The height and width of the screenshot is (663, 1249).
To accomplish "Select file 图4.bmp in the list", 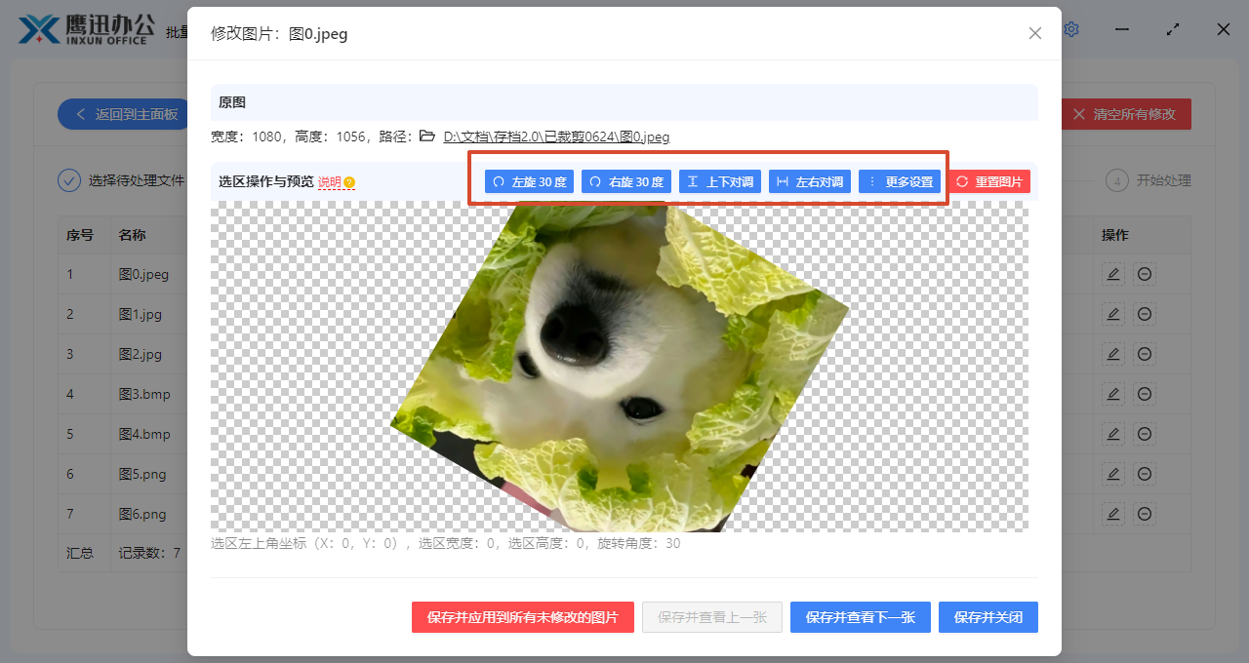I will (144, 434).
